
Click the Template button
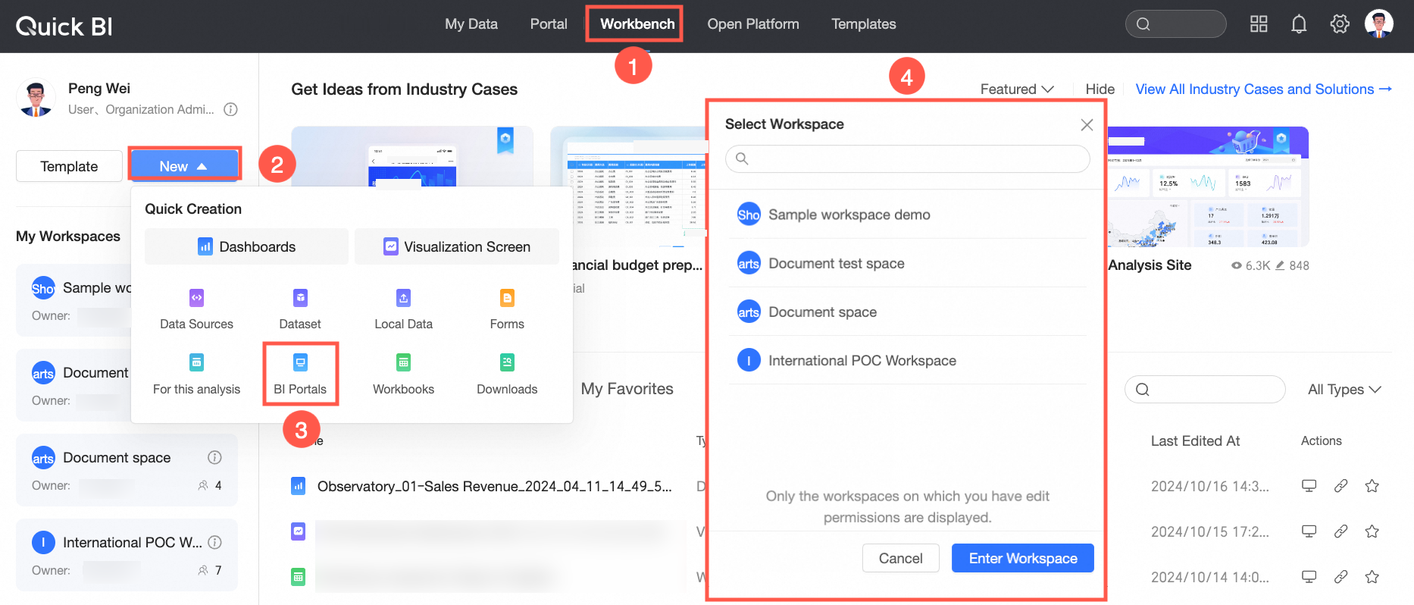pos(69,166)
